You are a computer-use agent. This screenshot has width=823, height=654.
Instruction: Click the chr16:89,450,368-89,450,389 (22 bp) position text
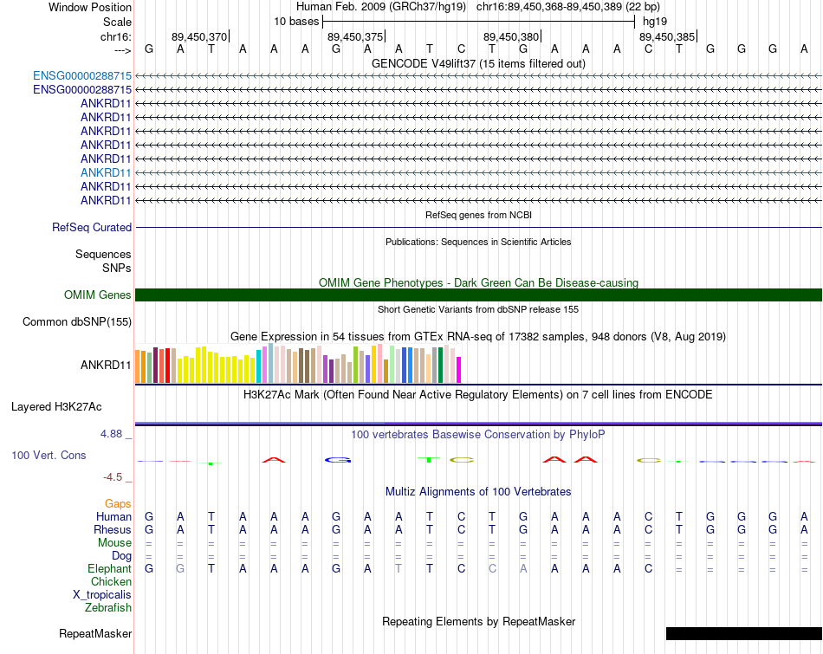pyautogui.click(x=568, y=7)
